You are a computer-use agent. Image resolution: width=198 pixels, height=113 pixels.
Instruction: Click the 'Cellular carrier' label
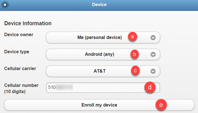[x=19, y=68]
